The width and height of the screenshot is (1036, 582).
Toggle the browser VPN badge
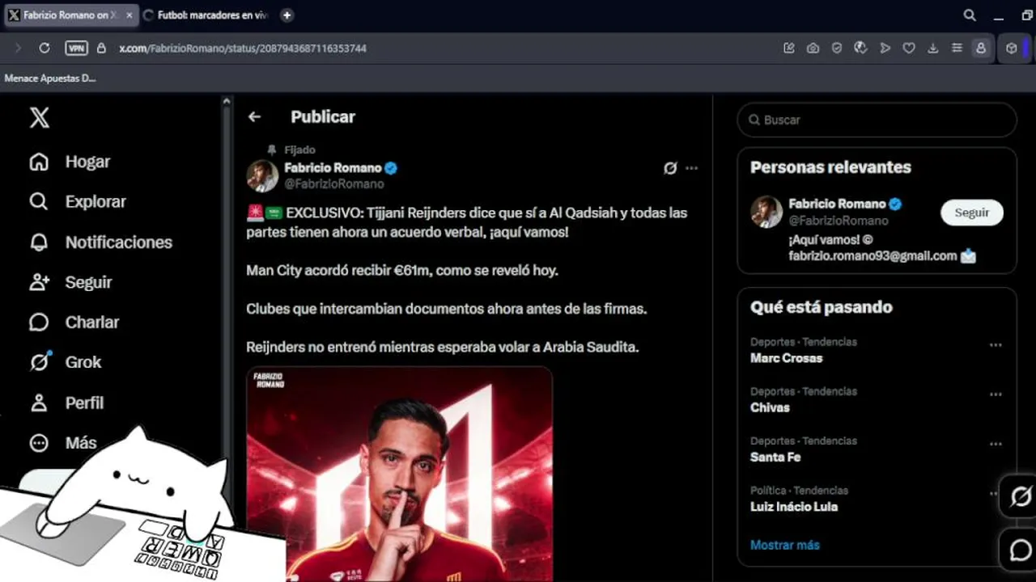pos(76,48)
